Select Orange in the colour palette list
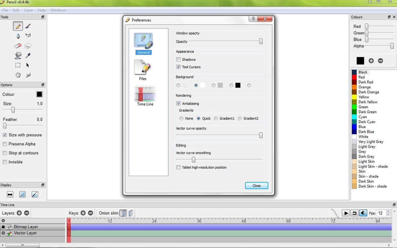397x248 pixels. click(x=364, y=87)
